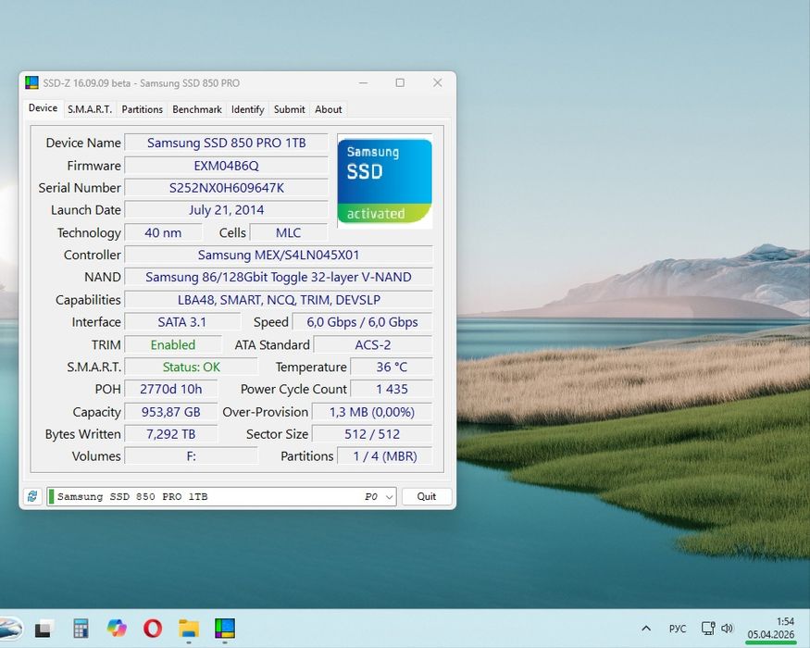Image resolution: width=810 pixels, height=648 pixels.
Task: Click the Status: OK field
Action: point(191,367)
